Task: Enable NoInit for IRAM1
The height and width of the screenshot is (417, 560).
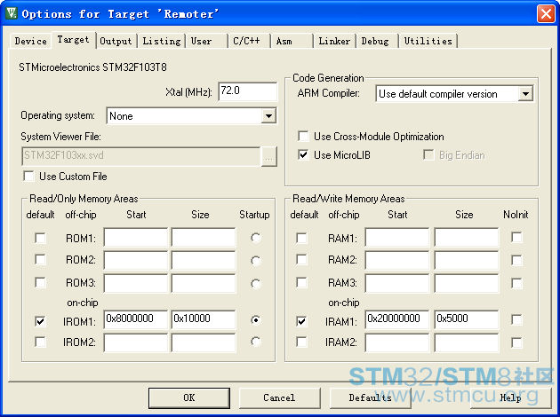Action: (516, 319)
